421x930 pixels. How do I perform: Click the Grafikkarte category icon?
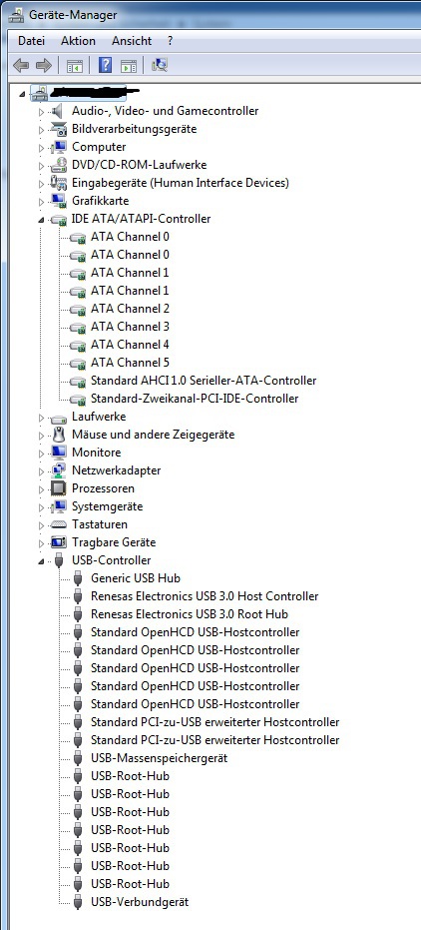59,201
